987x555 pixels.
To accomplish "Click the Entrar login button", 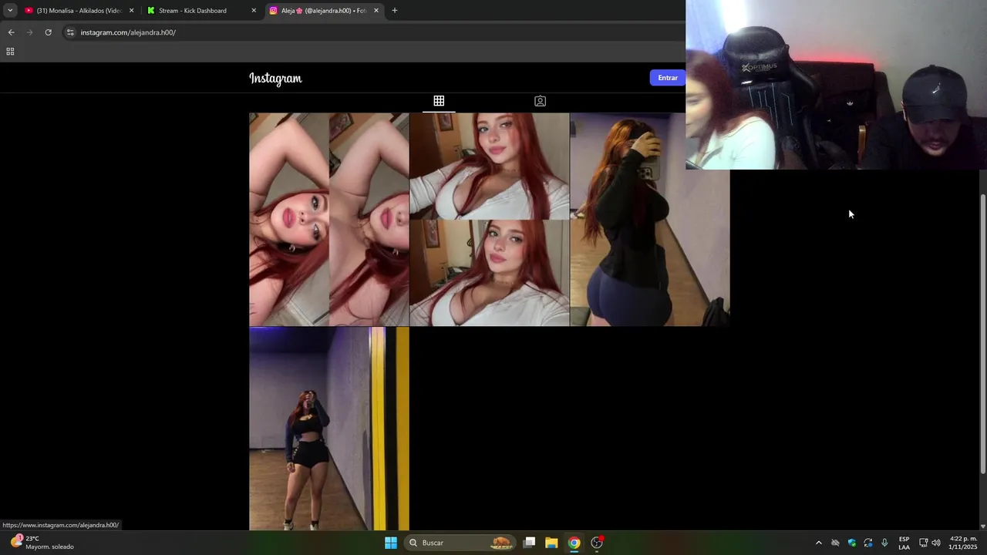I will 668,78.
